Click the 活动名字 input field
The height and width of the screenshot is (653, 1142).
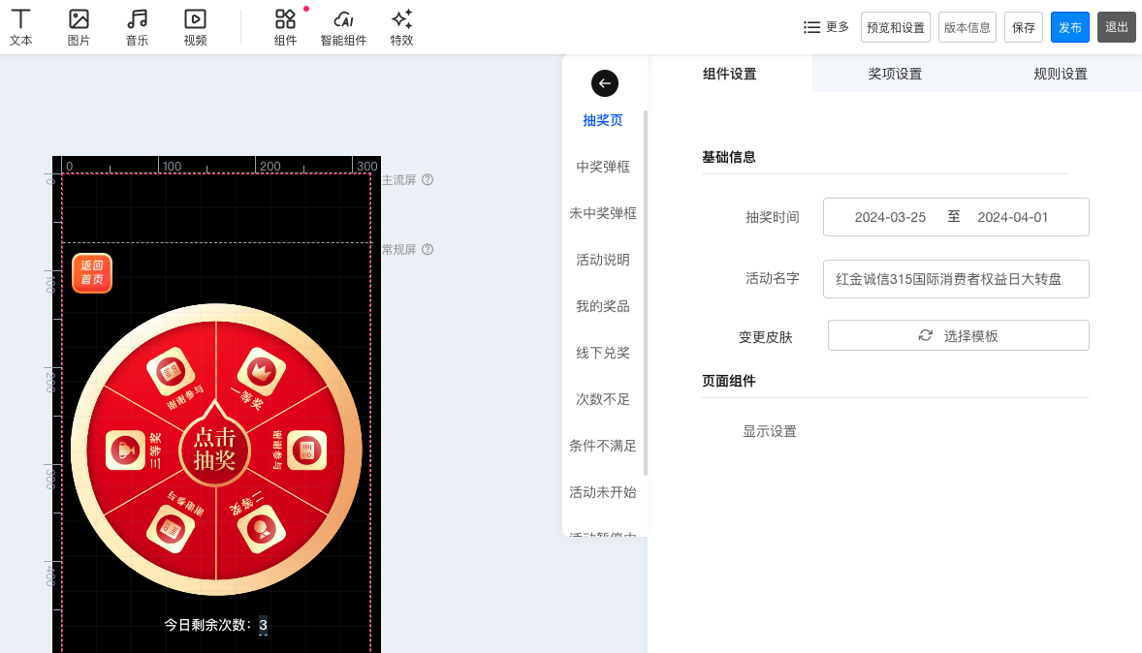tap(956, 279)
